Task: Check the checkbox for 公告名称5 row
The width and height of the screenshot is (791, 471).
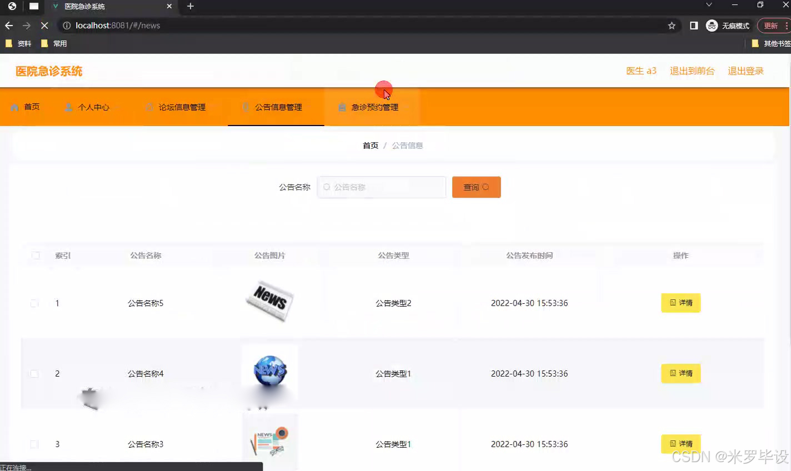Action: [34, 303]
